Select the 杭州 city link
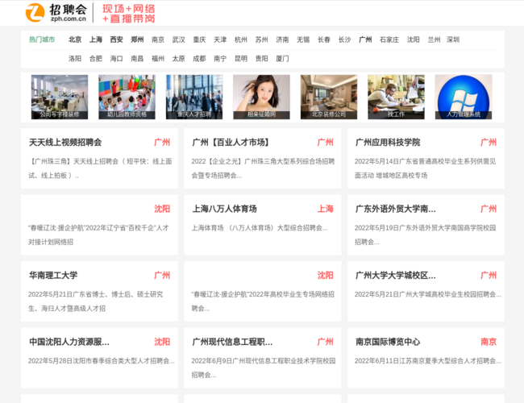The image size is (524, 403). 240,39
